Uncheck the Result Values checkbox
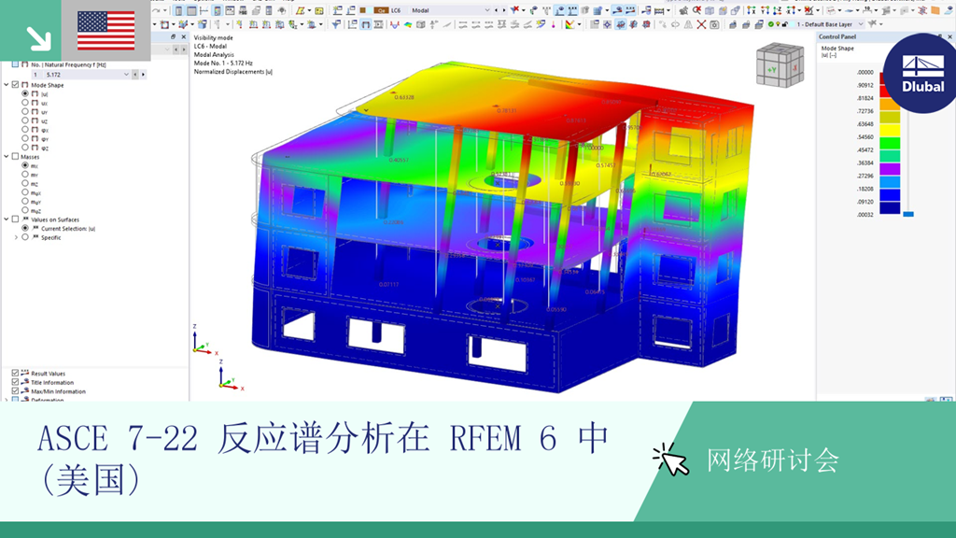The image size is (956, 538). coord(15,373)
